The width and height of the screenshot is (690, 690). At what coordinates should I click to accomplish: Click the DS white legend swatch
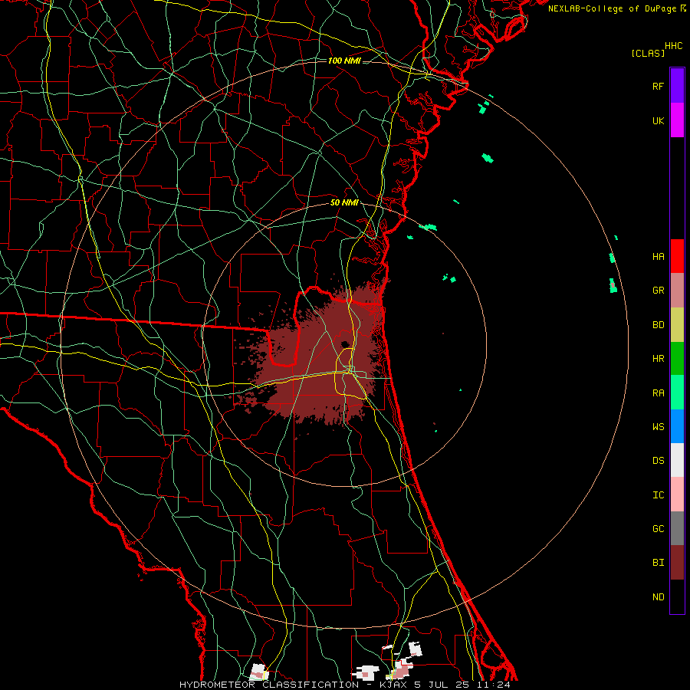pyautogui.click(x=677, y=460)
